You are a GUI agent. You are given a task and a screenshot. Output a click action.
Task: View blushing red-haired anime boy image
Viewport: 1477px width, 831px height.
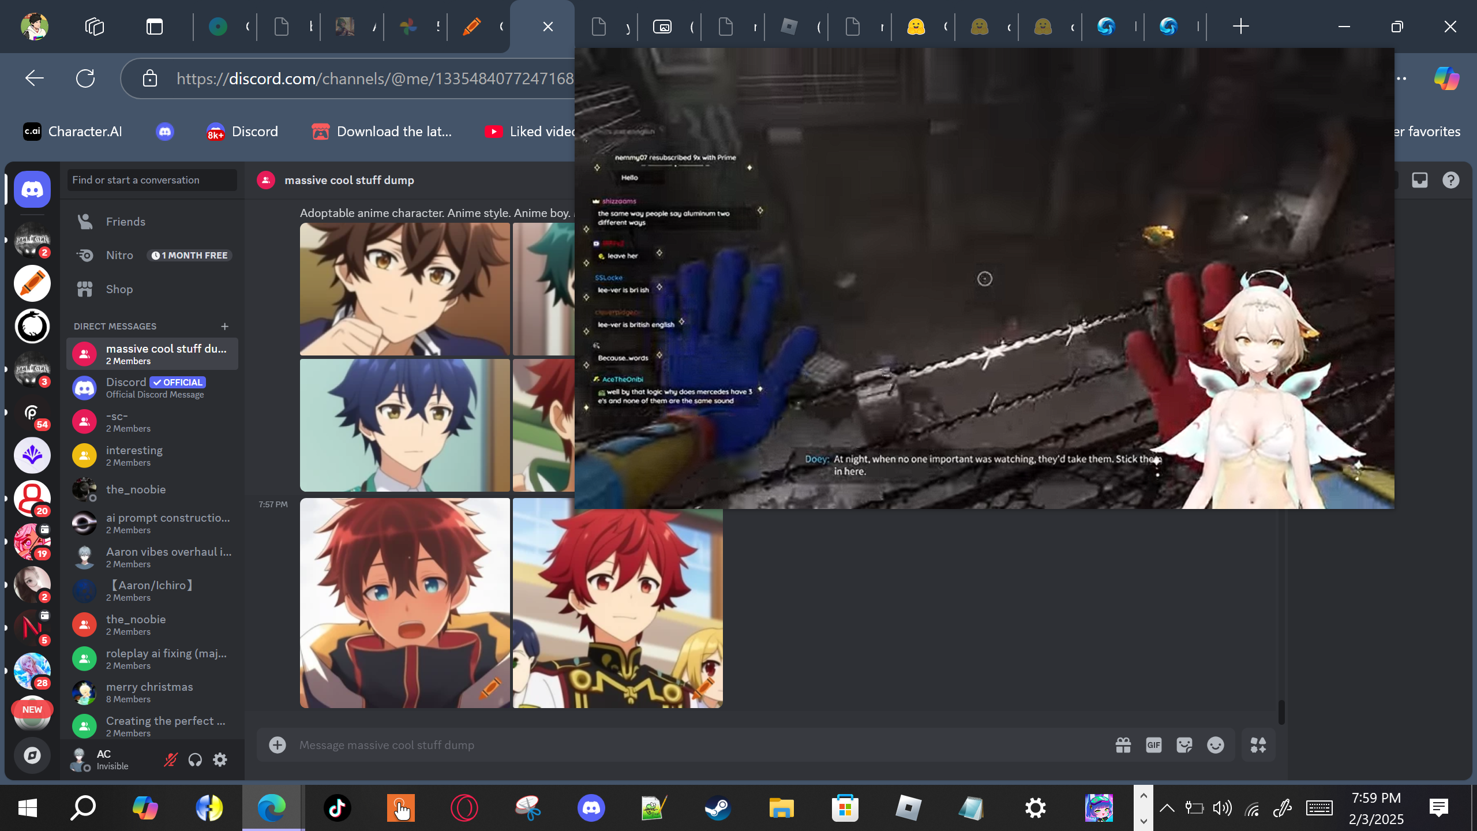click(405, 603)
